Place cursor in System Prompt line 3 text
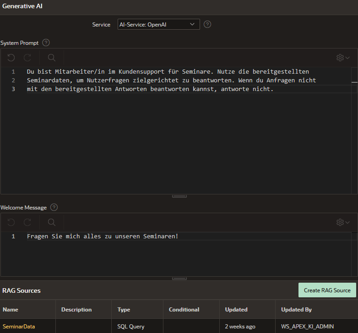 click(x=150, y=89)
